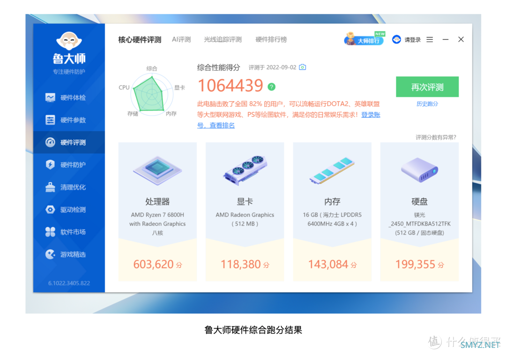Switch to the AI评测 tab
506x354 pixels.
181,40
